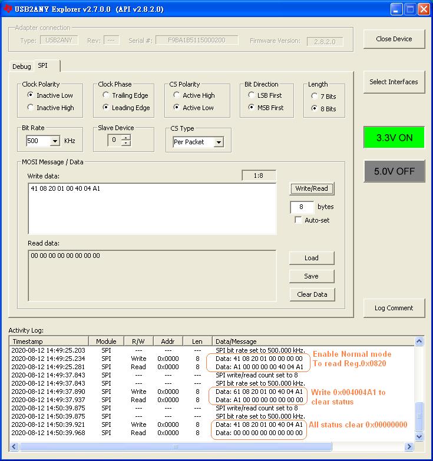433x461 pixels.
Task: Click the Save button
Action: [x=312, y=276]
